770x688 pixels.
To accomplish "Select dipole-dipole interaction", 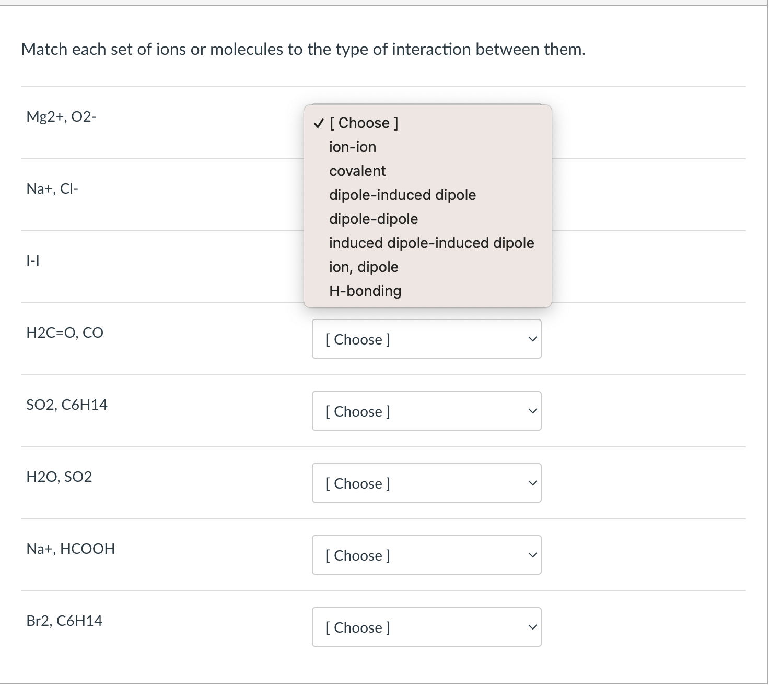I will click(x=373, y=219).
